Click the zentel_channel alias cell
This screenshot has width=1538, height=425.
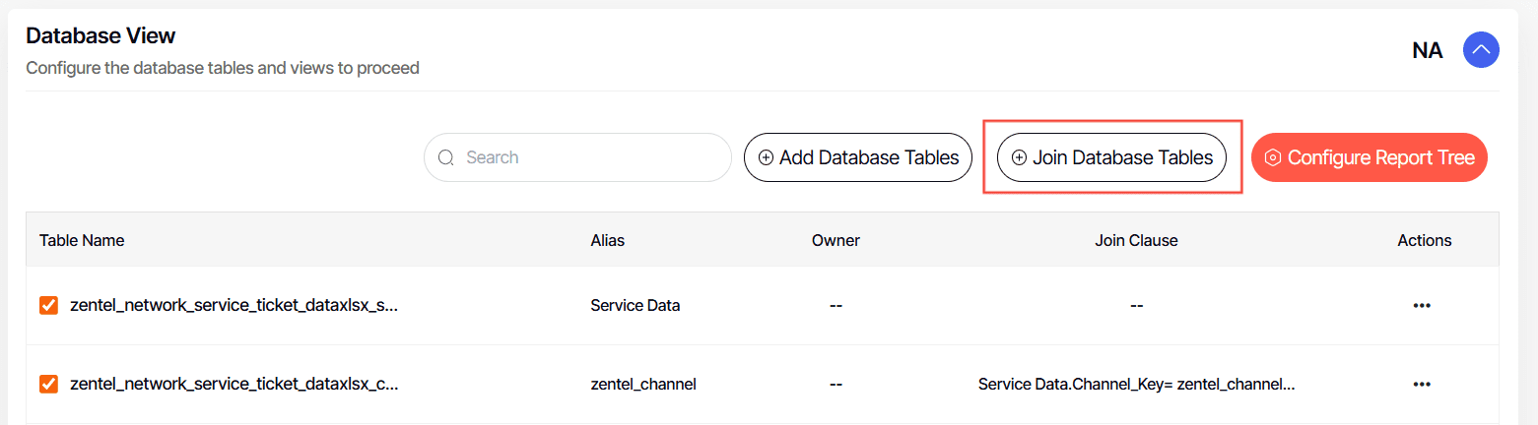click(643, 384)
